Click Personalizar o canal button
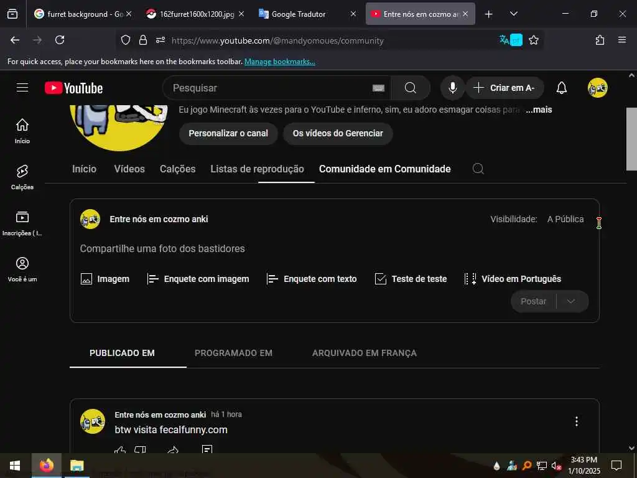This screenshot has height=478, width=637. pyautogui.click(x=228, y=133)
